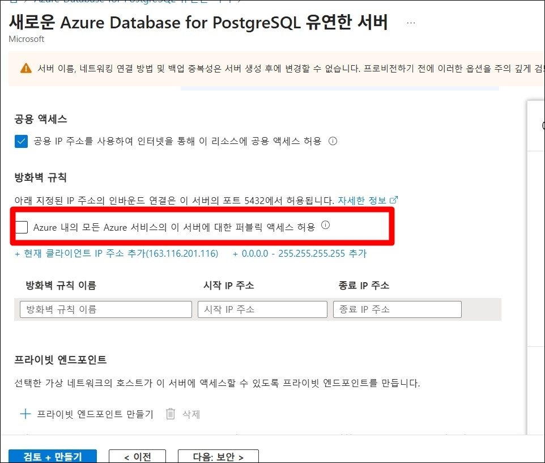
Task: Click the '공용 액세스' section heading
Action: [41, 119]
